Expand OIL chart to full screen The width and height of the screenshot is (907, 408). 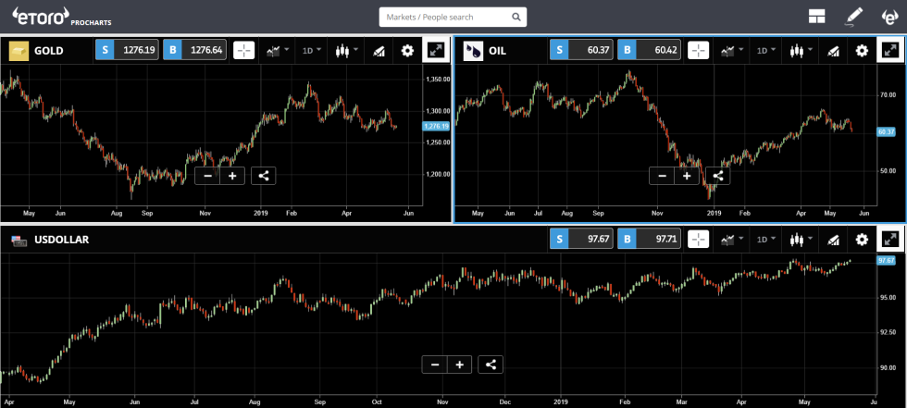pos(890,51)
